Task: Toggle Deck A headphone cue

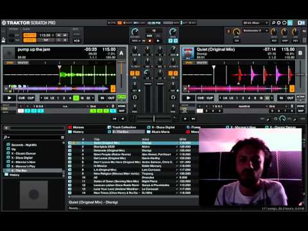Action: 135,98
